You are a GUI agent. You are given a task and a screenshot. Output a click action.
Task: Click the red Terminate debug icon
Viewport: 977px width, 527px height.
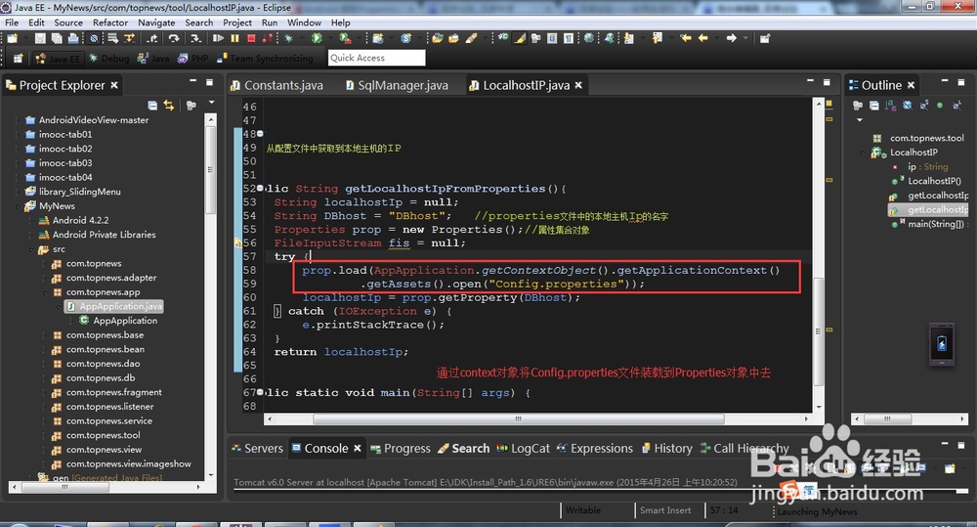pos(251,39)
